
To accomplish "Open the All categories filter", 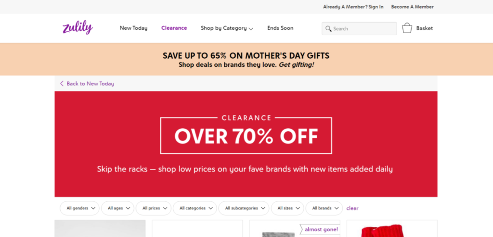I will pyautogui.click(x=195, y=208).
